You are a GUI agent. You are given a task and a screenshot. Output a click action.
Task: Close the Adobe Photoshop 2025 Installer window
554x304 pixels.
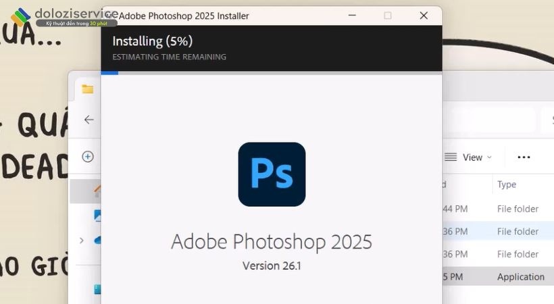[424, 16]
